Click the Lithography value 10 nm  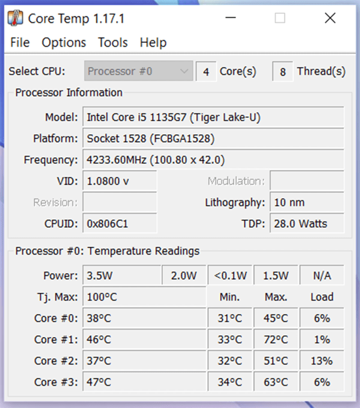[307, 203]
